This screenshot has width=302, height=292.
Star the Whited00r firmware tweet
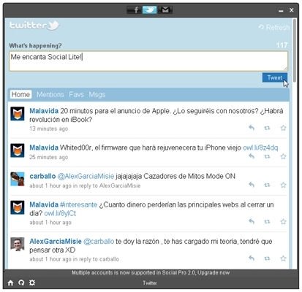tap(283, 156)
